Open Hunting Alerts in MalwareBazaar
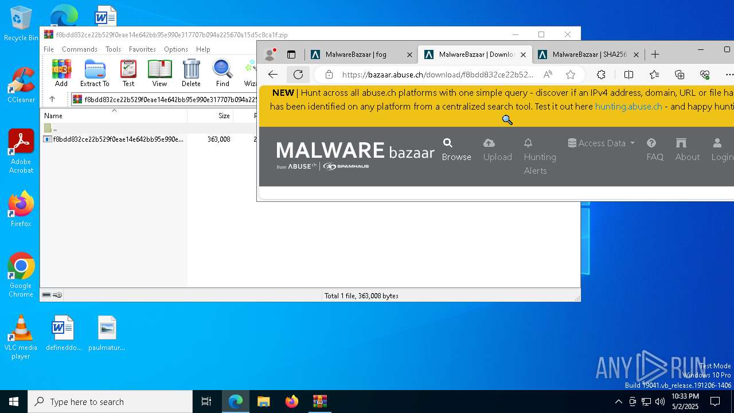The image size is (734, 413). coord(540,157)
